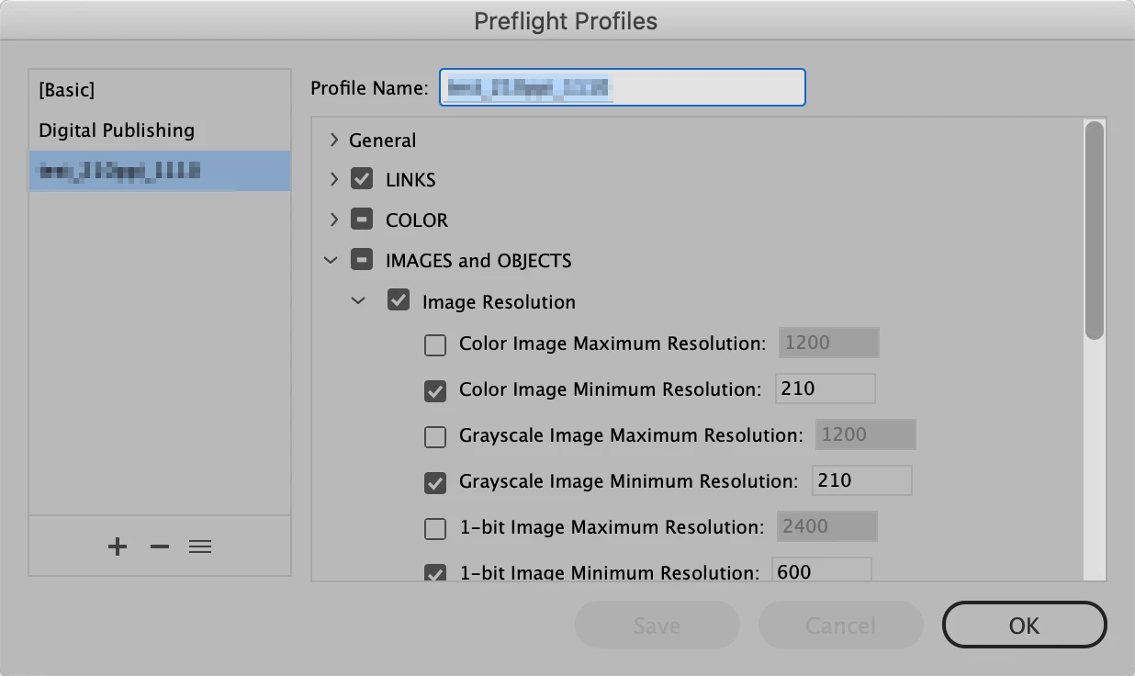Toggle the LINKS category checkbox
Screen dimensions: 1135x676
[x=362, y=180]
